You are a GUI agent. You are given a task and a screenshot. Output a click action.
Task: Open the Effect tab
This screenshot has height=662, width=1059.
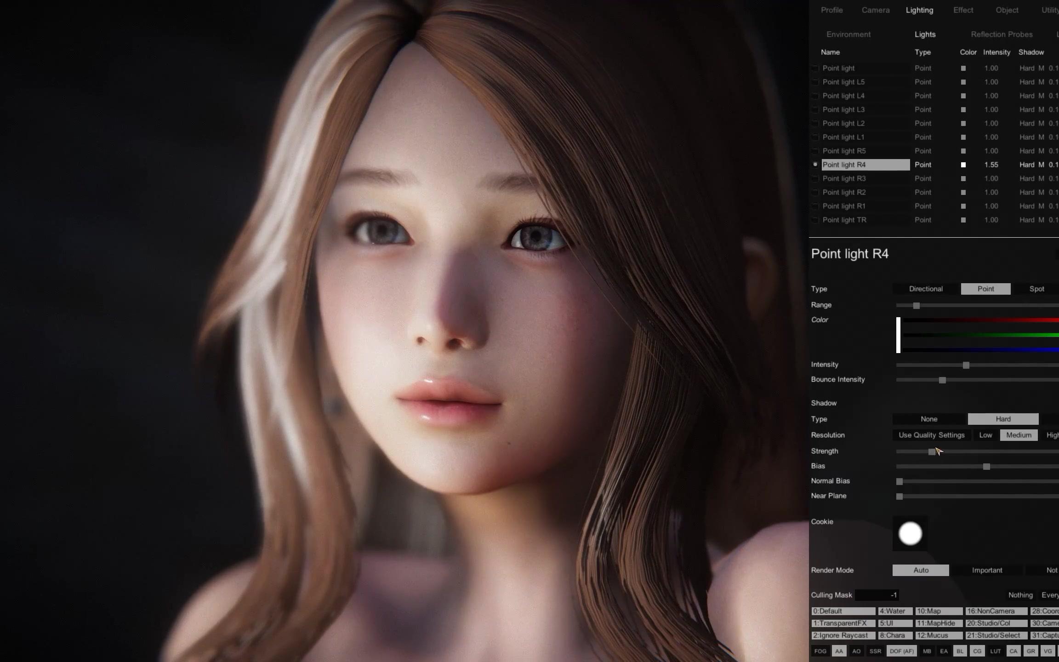[x=963, y=10]
